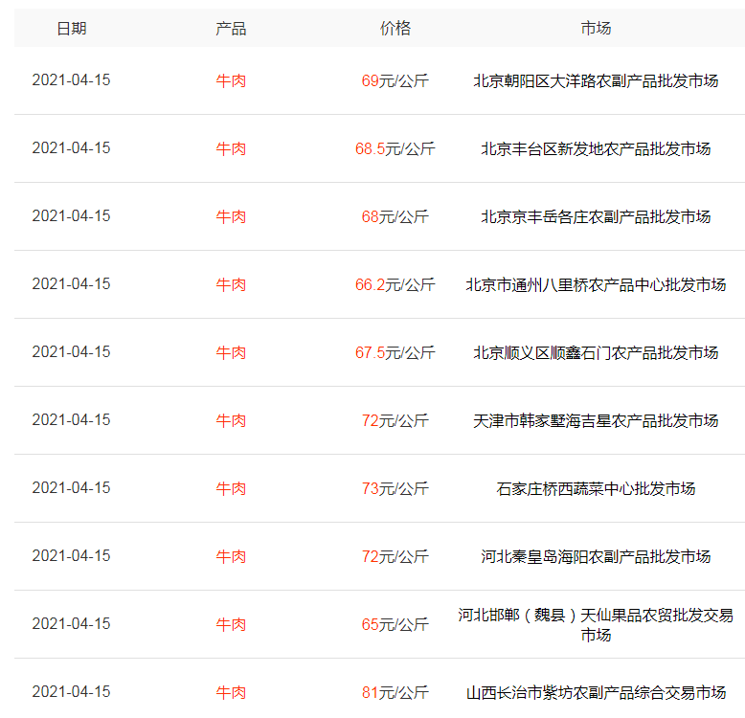The width and height of the screenshot is (745, 718).
Task: Open 牛肉 link in 北京丰台区新发地 row
Action: coord(231,148)
